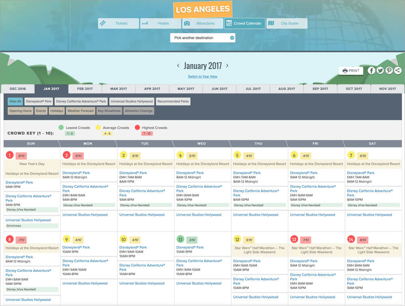Screen dimensions: 405x306
Task: Open the Pick another destination dropdown
Action: (202, 37)
